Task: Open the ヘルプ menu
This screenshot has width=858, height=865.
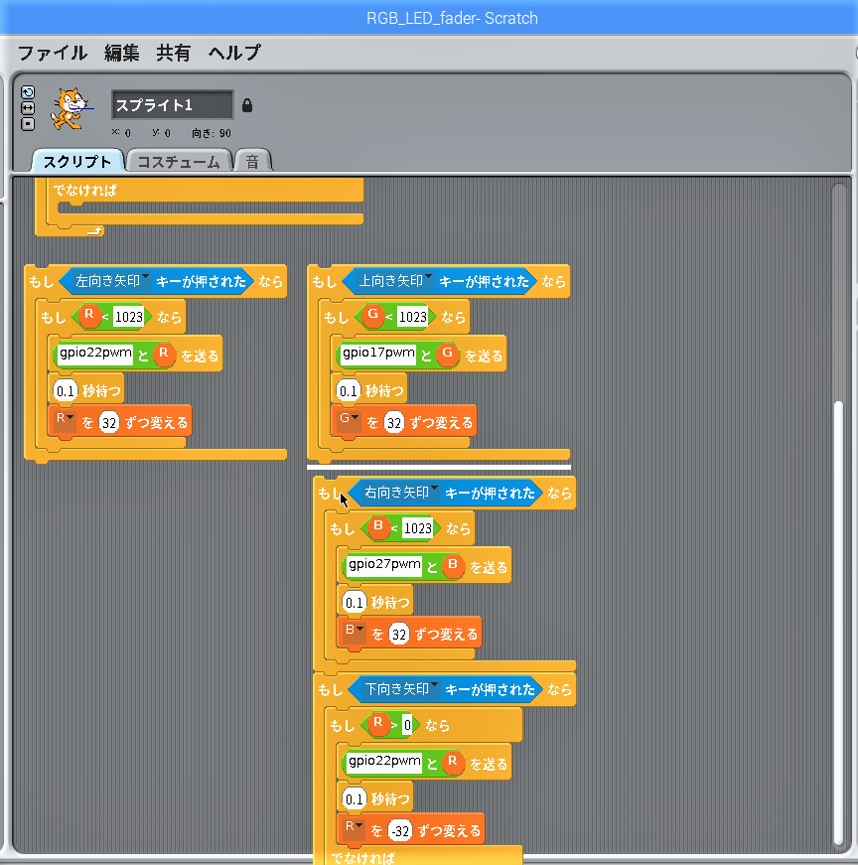Action: (234, 53)
